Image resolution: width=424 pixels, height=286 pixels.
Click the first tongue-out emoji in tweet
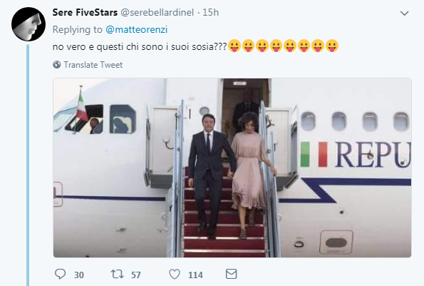[234, 46]
